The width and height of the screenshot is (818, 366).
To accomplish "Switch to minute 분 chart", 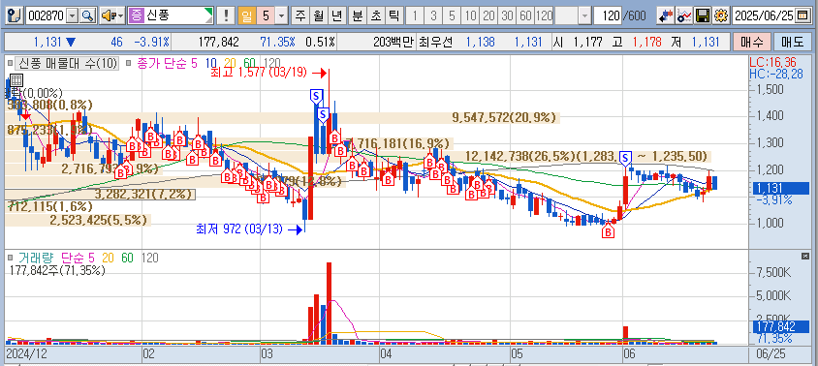I will pos(358,15).
